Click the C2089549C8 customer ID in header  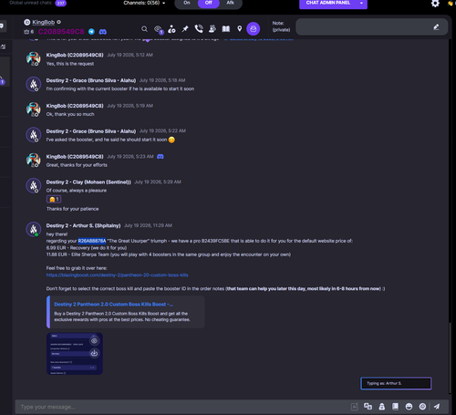(x=61, y=32)
